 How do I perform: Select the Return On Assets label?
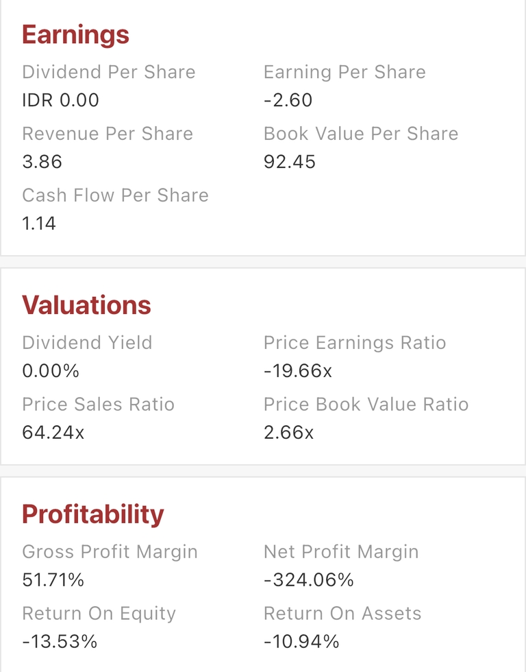click(342, 614)
